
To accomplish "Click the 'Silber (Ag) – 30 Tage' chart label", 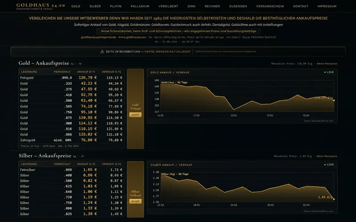I will 175,174.
